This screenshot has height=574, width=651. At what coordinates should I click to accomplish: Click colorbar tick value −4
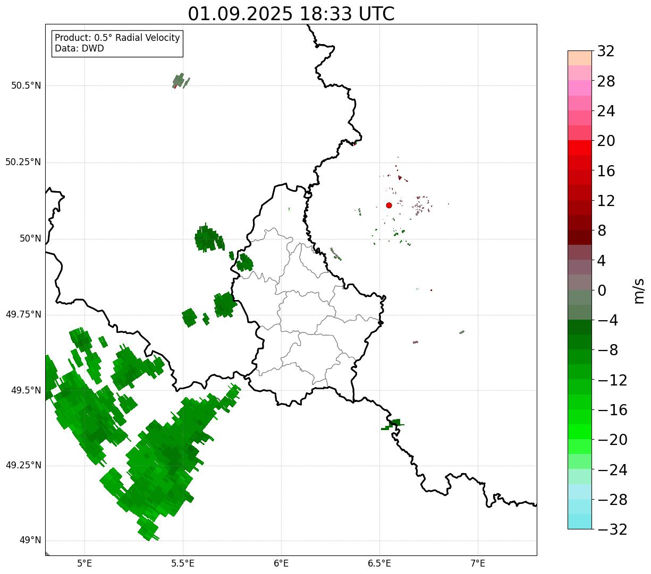(x=607, y=321)
